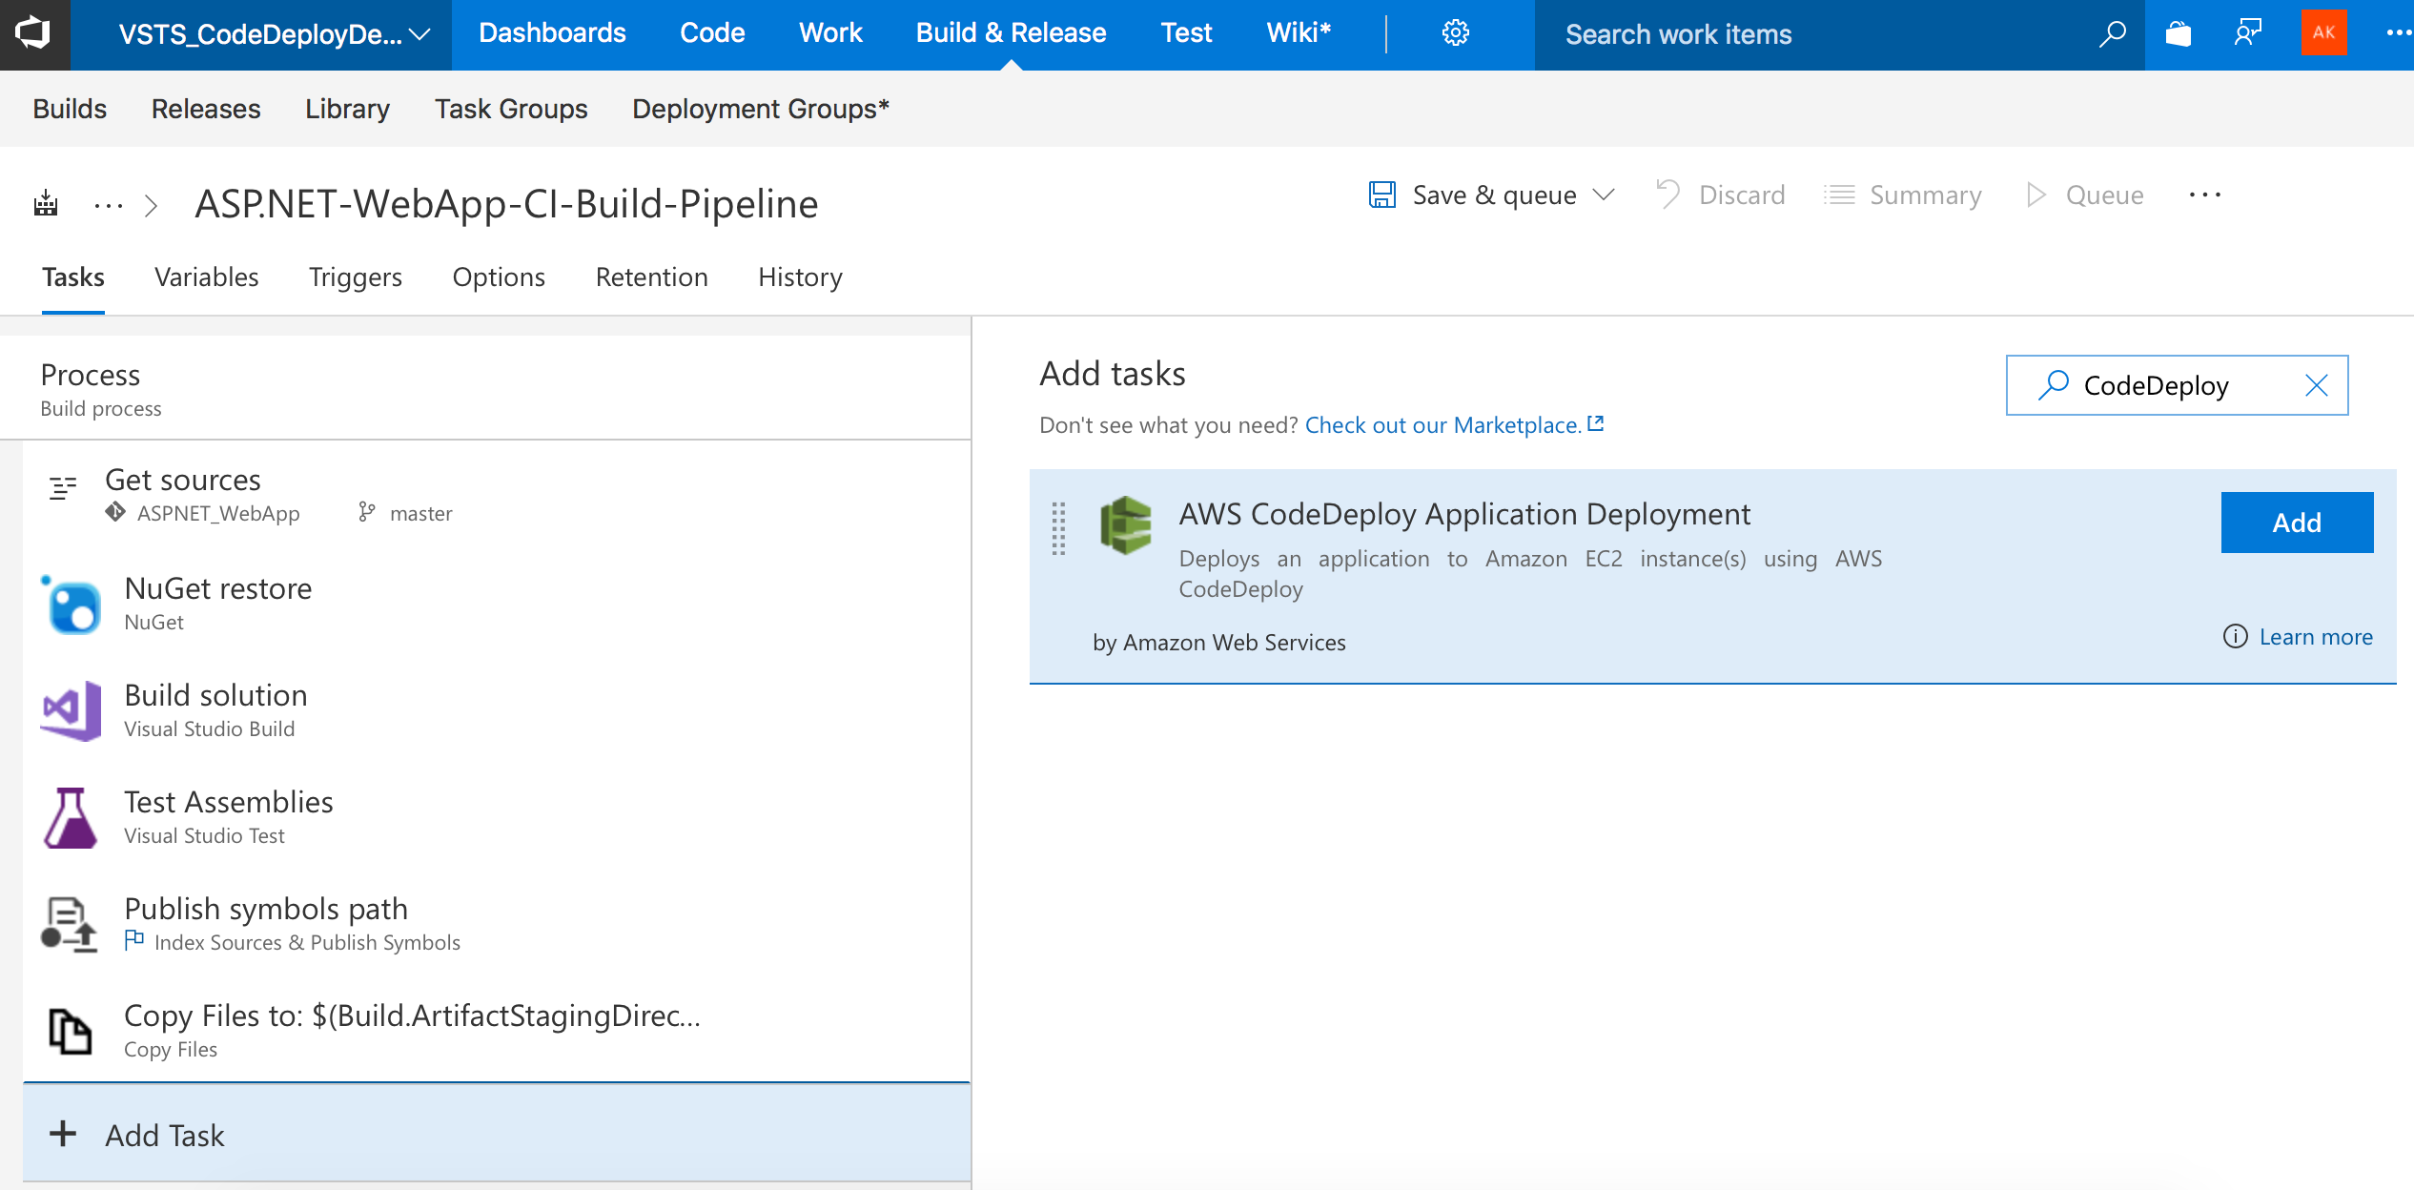Select the Test Assemblies flask icon
The image size is (2414, 1190).
72,818
